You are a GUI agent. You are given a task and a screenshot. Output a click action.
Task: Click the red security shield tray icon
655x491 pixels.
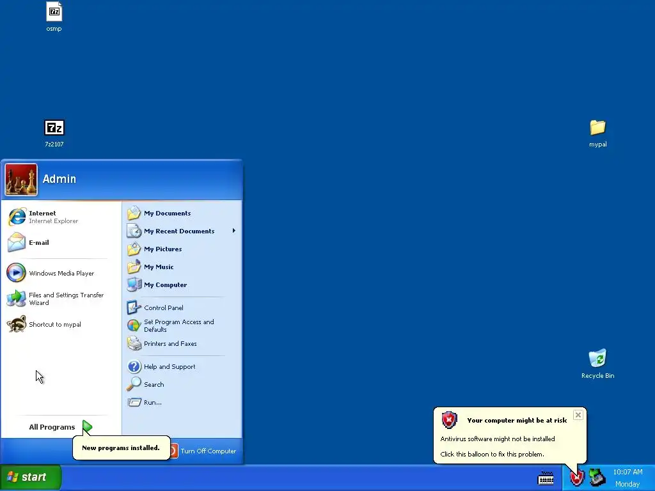[x=578, y=478]
